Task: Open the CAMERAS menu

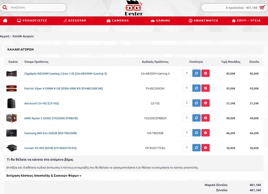Action: (118, 20)
